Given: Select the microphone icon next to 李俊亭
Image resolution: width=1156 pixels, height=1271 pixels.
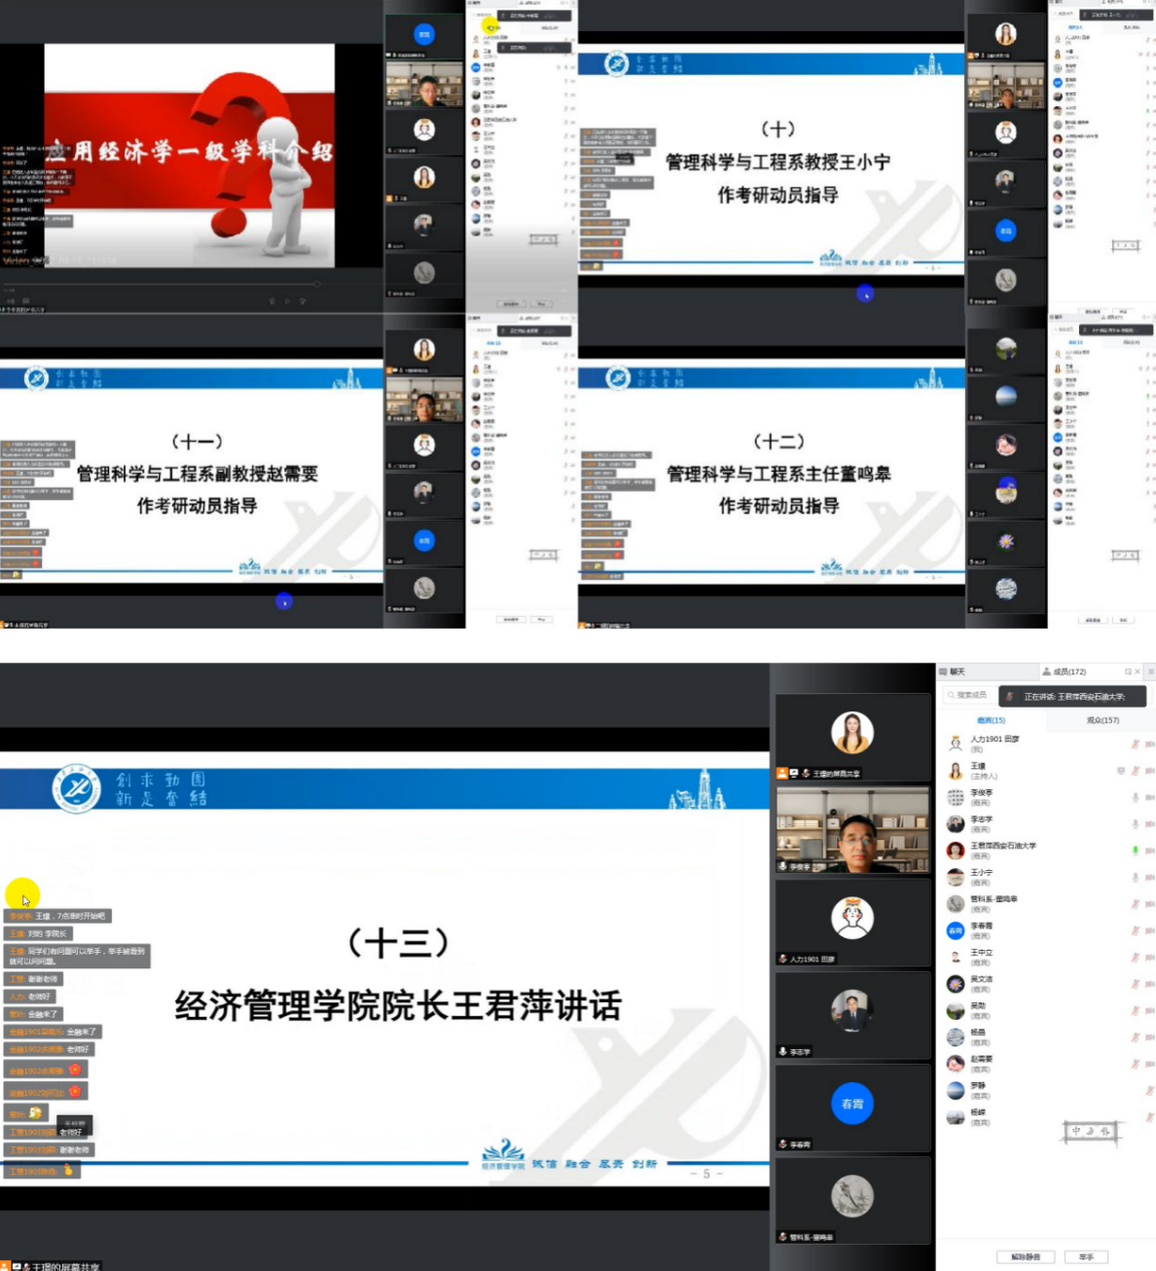Looking at the screenshot, I should pos(1136,797).
